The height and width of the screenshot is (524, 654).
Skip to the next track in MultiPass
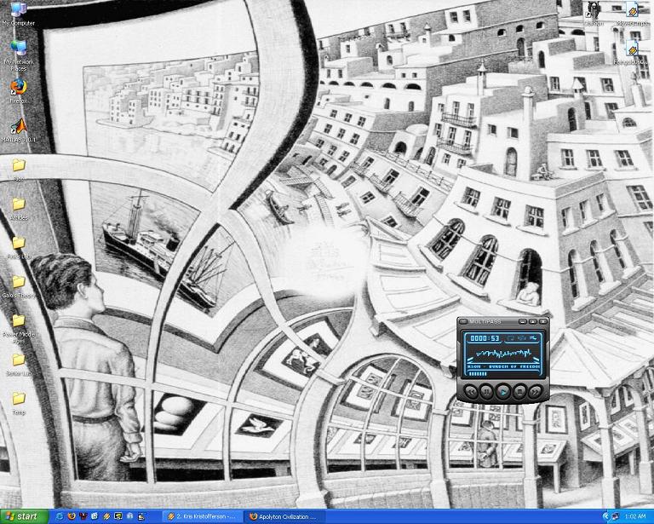point(536,392)
